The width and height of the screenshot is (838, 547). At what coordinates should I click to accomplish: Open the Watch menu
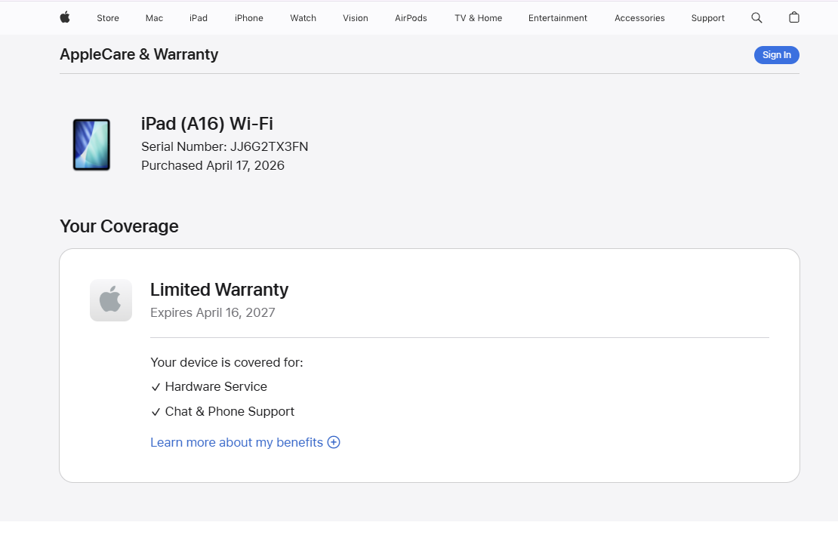click(x=303, y=18)
